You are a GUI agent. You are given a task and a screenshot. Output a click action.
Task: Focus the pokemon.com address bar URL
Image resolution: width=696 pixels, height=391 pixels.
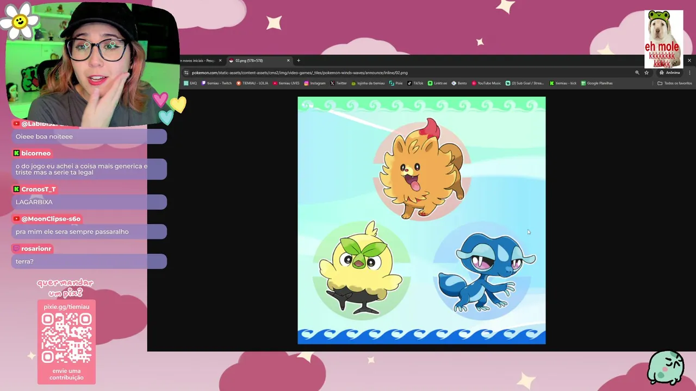[x=300, y=73]
